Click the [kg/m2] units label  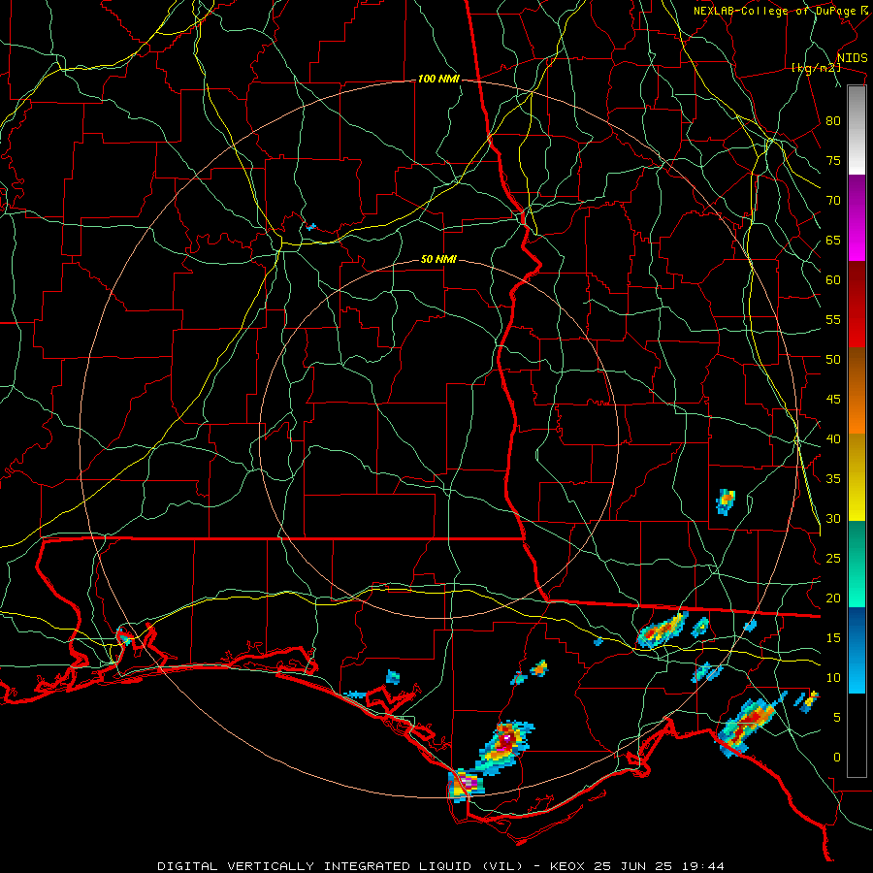tap(816, 68)
